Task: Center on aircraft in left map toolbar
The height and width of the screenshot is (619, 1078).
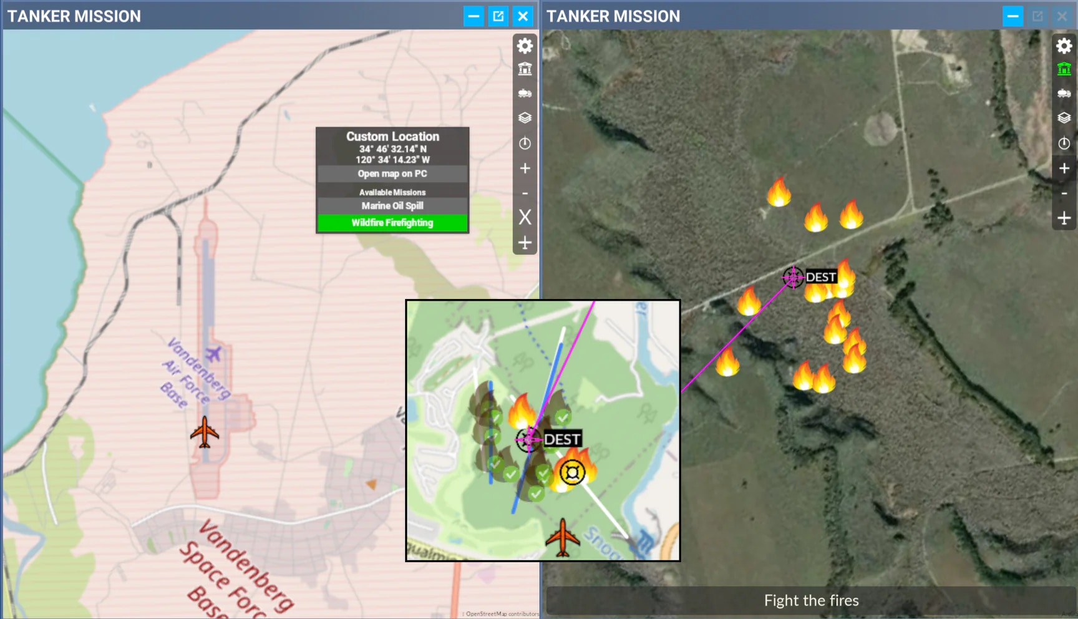Action: [525, 243]
